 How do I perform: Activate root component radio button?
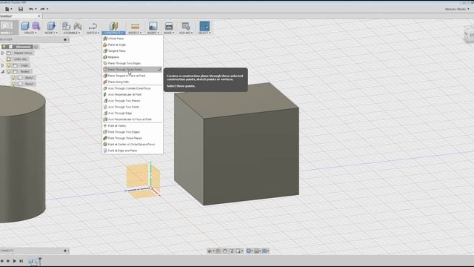click(36, 47)
